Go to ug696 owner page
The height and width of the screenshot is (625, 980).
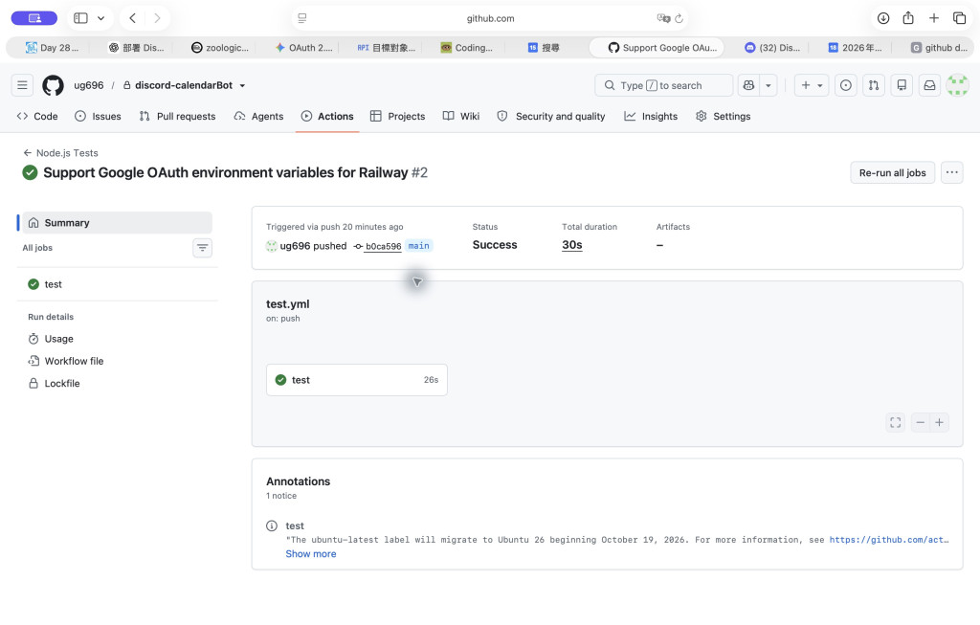coord(89,85)
